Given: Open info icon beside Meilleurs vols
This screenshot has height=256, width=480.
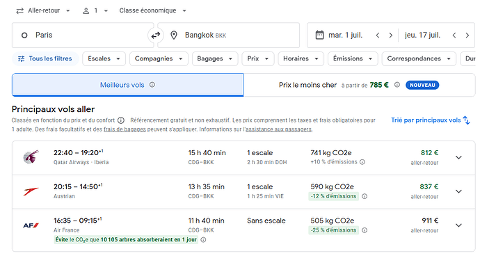Looking at the screenshot, I should 152,85.
